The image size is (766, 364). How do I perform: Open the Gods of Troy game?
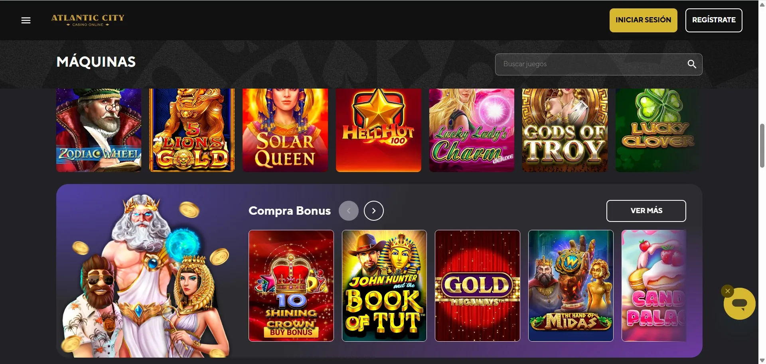pyautogui.click(x=565, y=130)
